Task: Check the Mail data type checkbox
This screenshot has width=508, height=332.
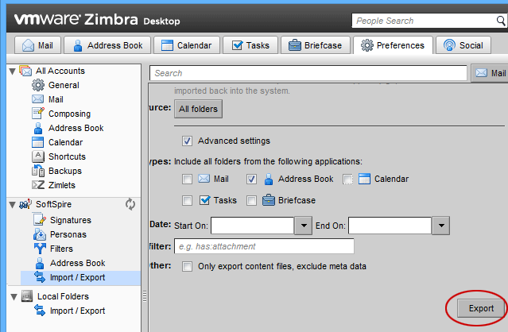Action: [187, 180]
